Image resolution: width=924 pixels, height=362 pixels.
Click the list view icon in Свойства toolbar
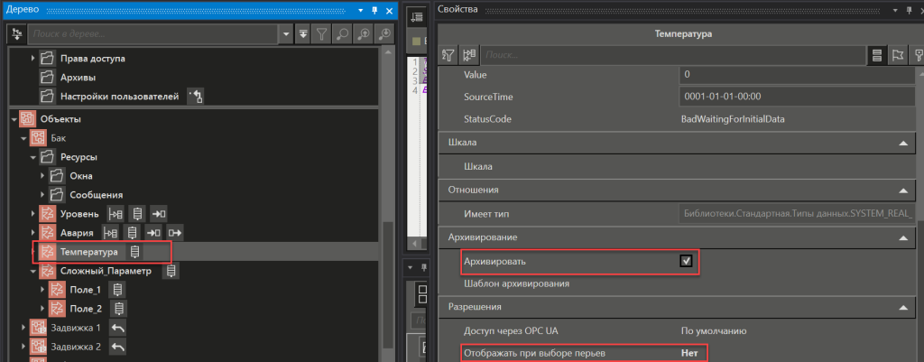pyautogui.click(x=875, y=56)
